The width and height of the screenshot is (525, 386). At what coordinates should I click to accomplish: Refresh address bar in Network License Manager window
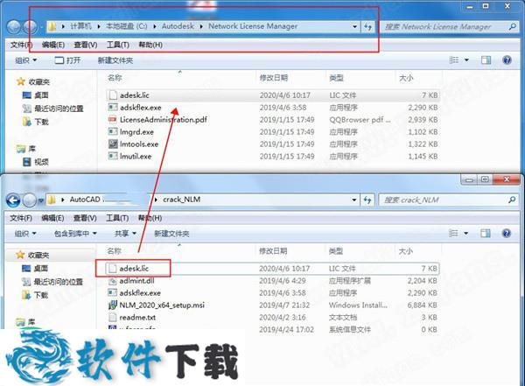368,27
